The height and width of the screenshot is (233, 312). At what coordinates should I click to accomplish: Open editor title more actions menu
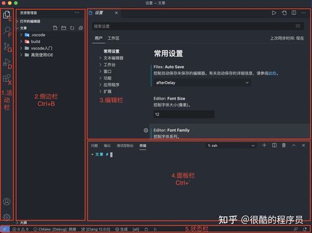click(303, 13)
